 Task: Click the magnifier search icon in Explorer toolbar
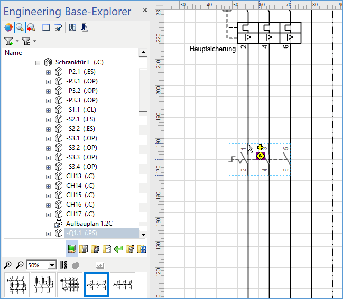tap(20, 27)
